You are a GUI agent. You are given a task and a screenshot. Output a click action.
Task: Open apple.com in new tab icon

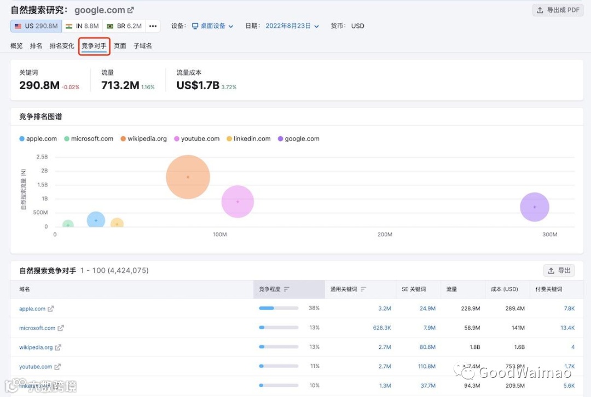[50, 308]
